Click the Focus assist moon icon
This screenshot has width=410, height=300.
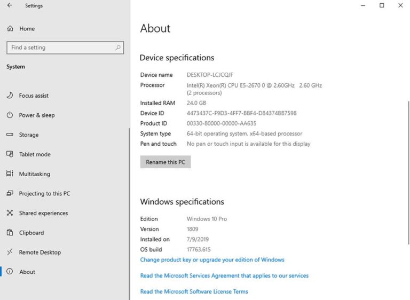click(x=10, y=95)
